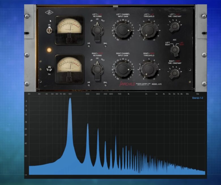This screenshot has height=185, width=221.
Task: Flip the ON power toggle switch
Action: coord(50,29)
